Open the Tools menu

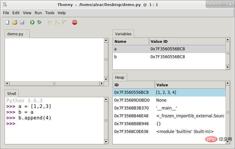(x=50, y=13)
